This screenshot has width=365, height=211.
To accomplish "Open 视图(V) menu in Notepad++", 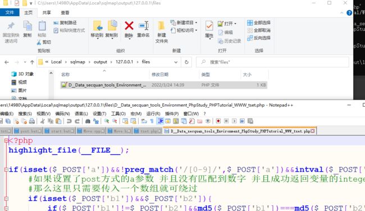I will tap(44, 113).
